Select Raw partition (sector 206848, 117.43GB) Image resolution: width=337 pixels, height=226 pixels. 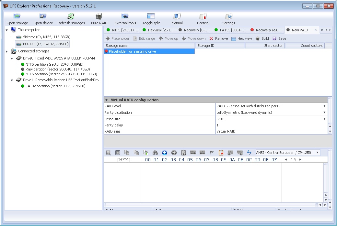pos(55,69)
